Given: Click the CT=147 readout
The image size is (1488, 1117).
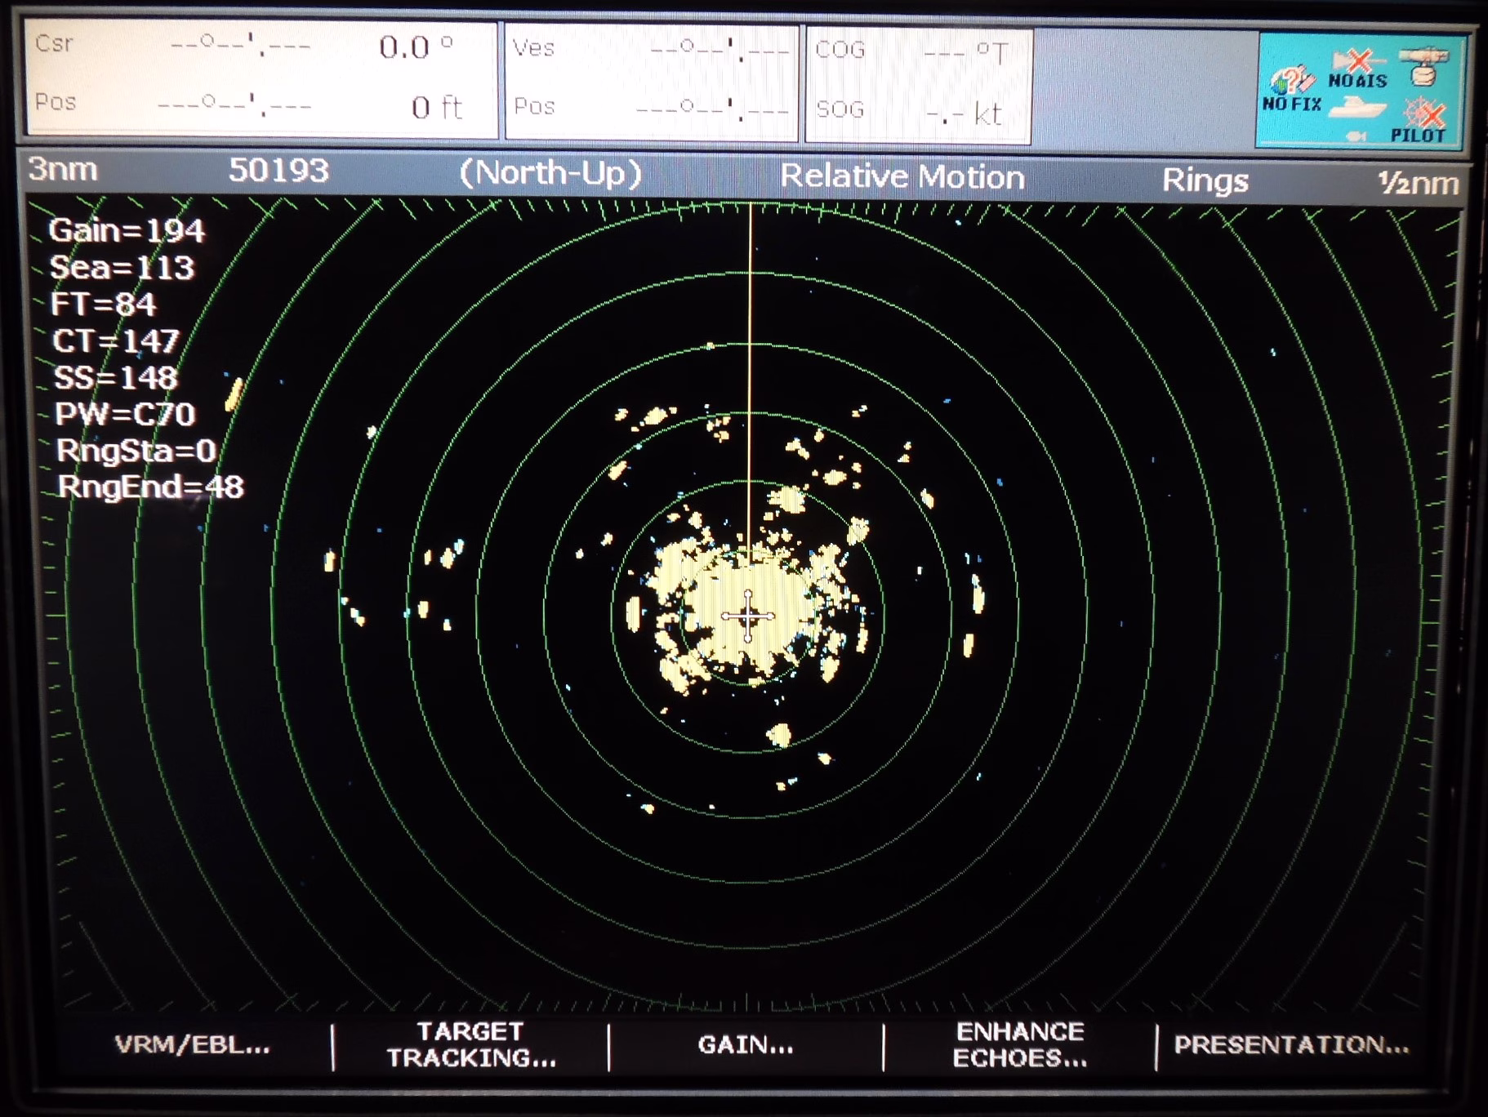Looking at the screenshot, I should 115,341.
